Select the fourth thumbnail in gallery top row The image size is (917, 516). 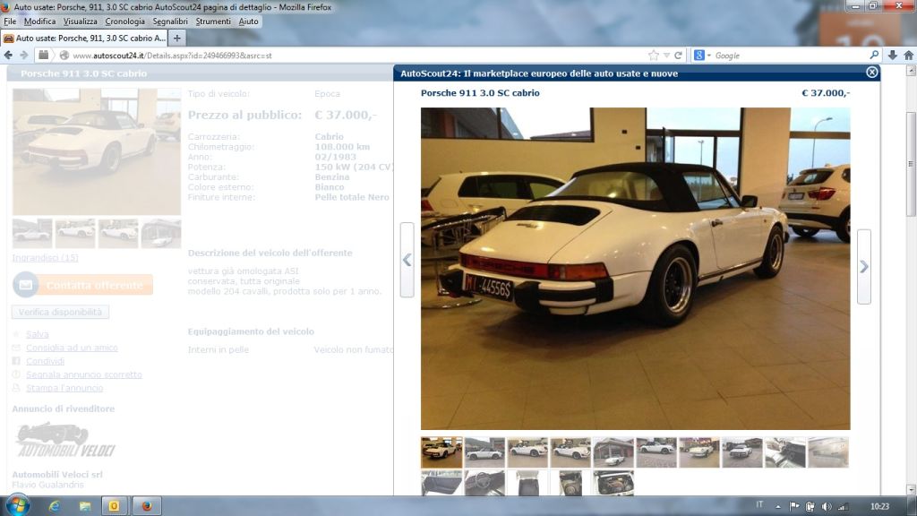[570, 452]
